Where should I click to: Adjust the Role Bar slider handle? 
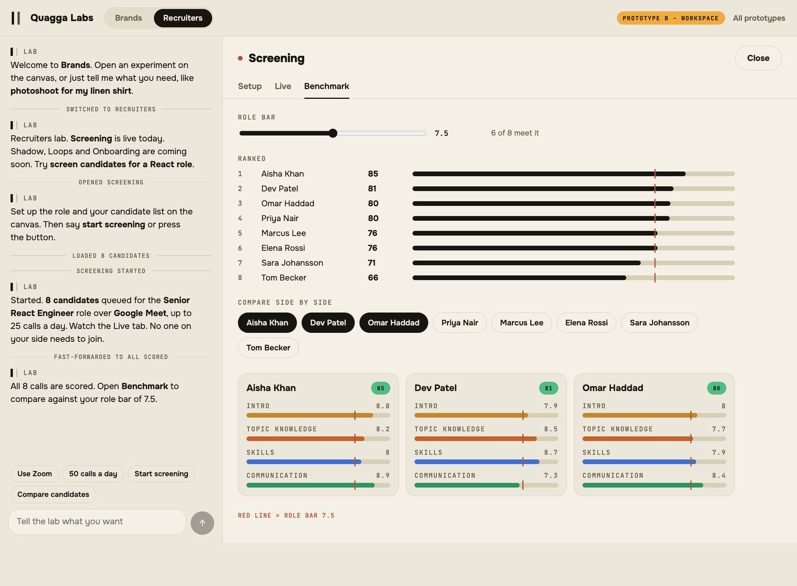click(x=333, y=133)
